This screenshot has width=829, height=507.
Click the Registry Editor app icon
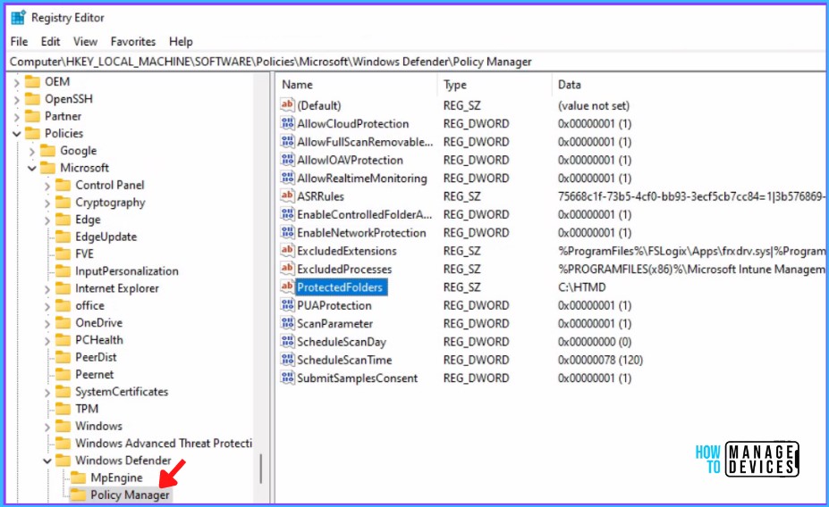tap(19, 18)
